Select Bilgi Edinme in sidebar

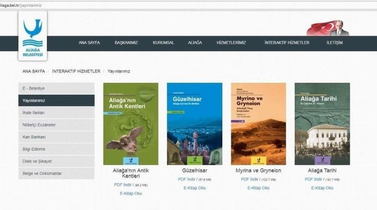point(57,149)
